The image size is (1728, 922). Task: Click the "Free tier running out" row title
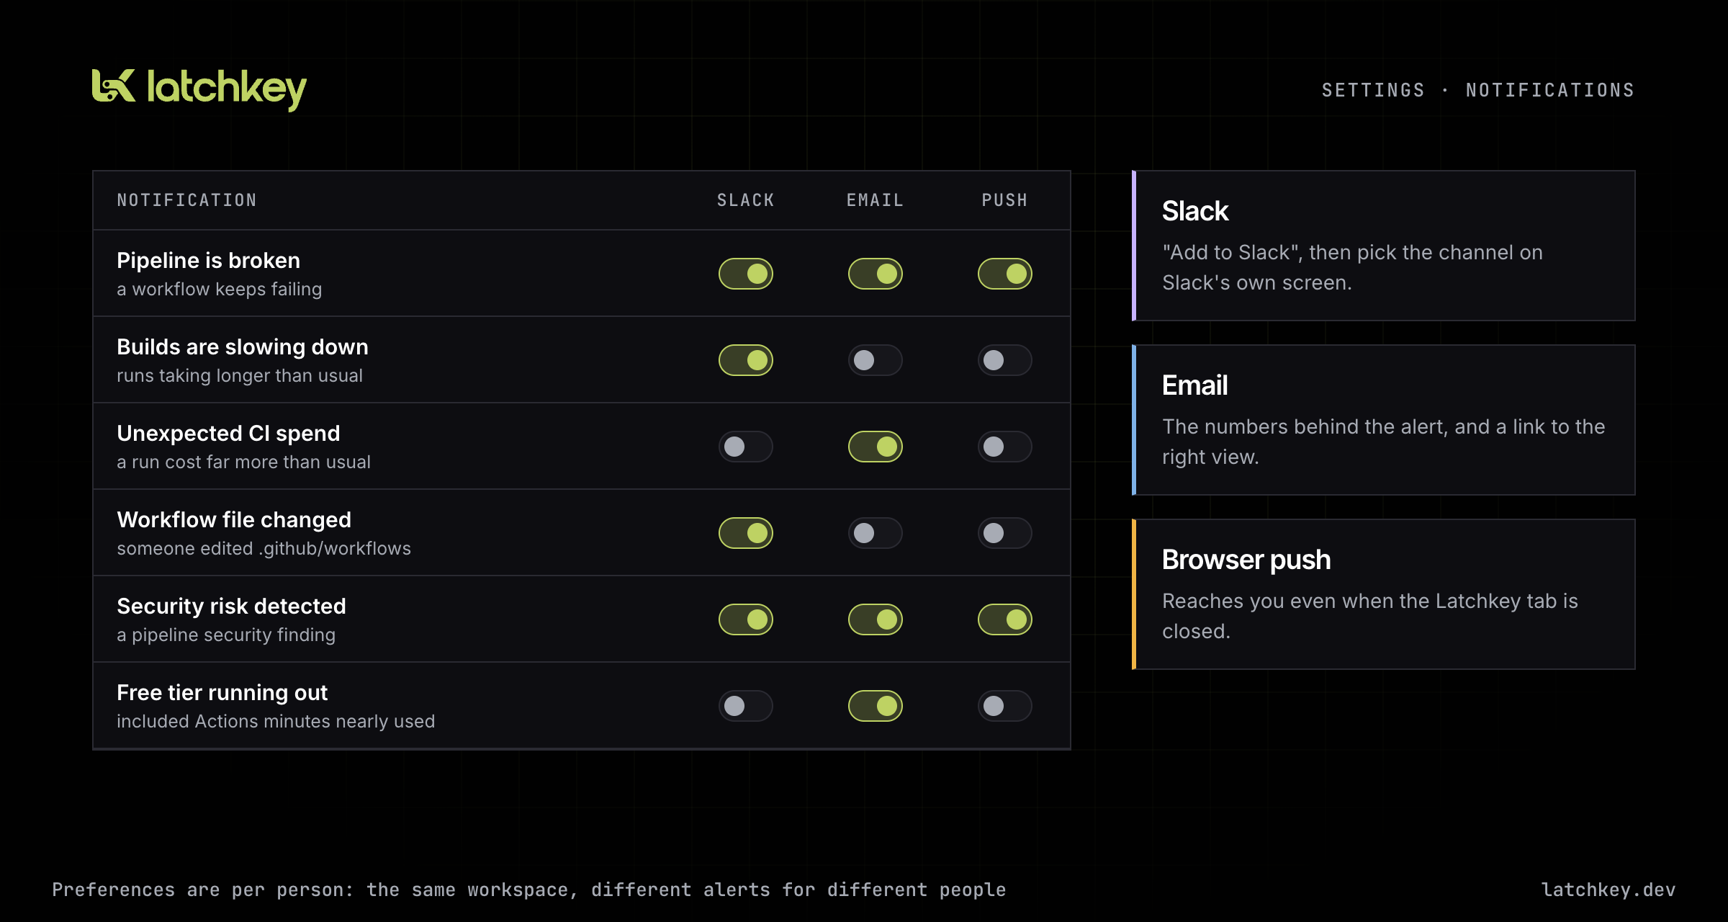222,692
